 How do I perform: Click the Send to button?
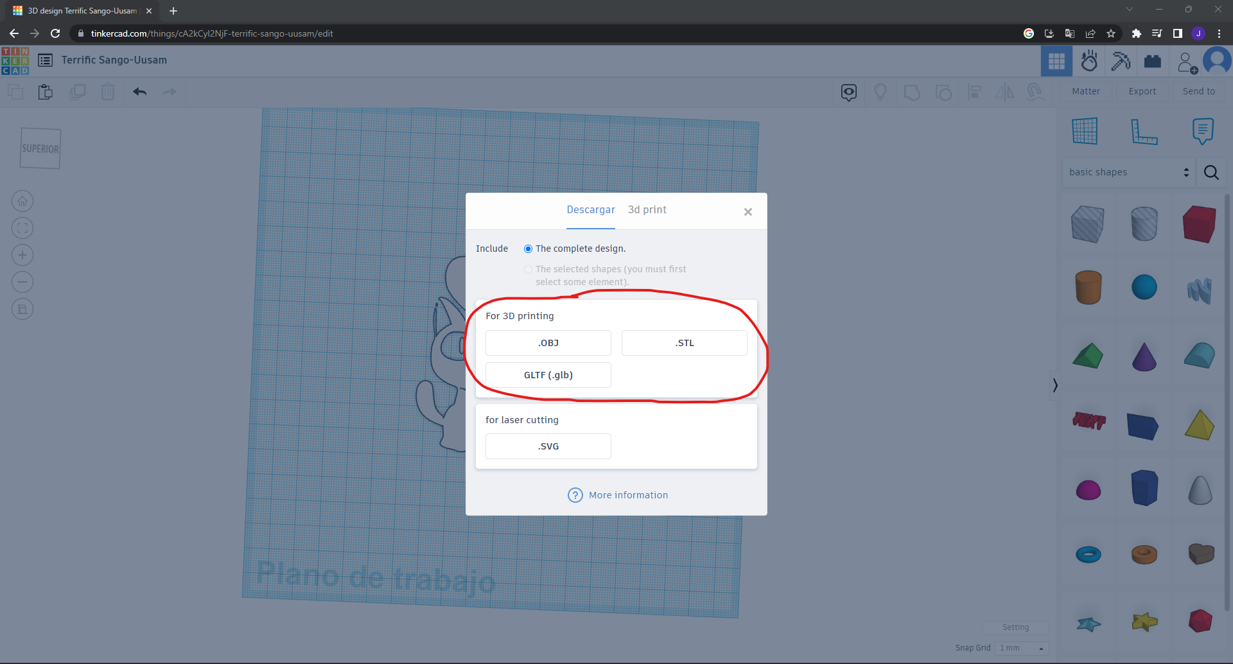1199,92
